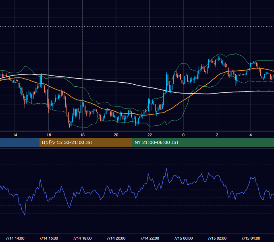Click the 7/15 04:00 time label
The image size is (274, 242).
point(251,238)
